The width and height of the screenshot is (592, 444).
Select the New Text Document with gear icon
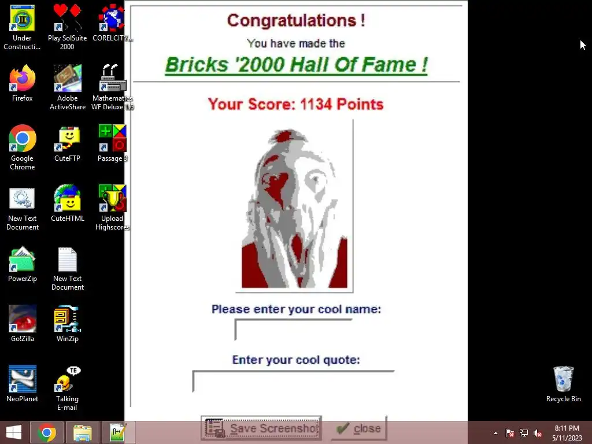coord(23,208)
